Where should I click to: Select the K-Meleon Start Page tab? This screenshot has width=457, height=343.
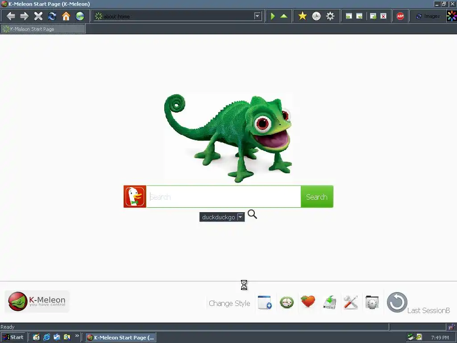pyautogui.click(x=43, y=29)
